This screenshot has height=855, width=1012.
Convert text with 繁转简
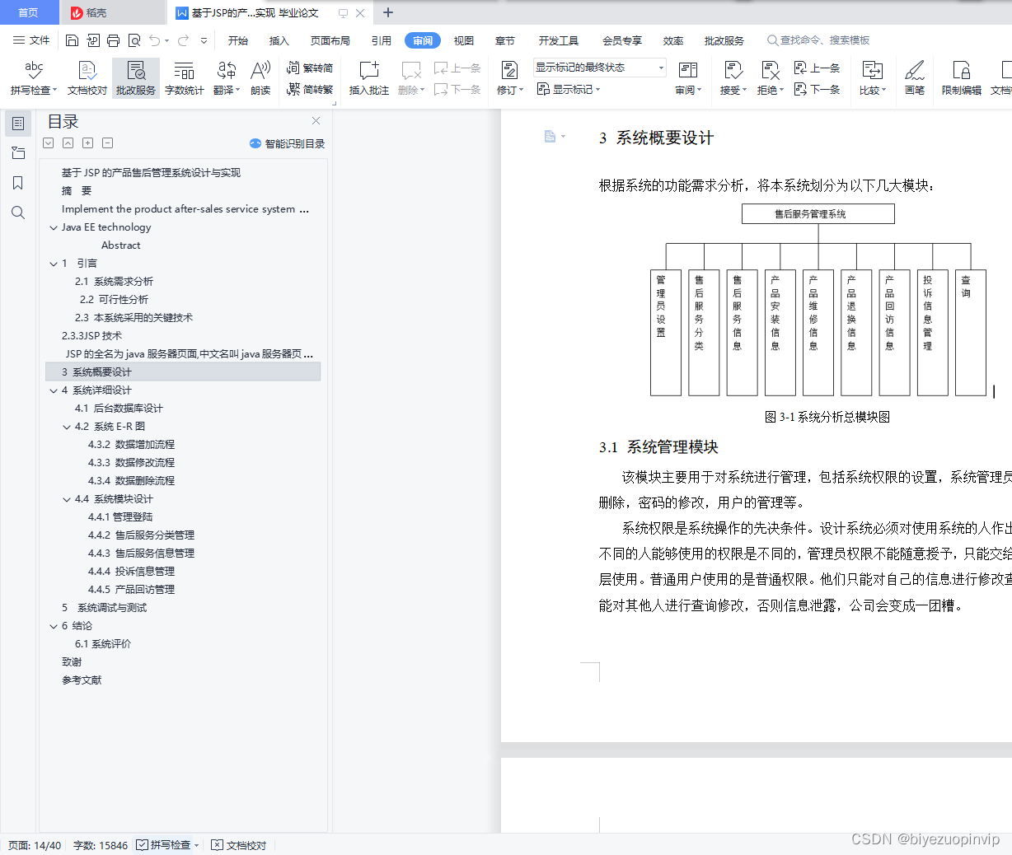pyautogui.click(x=310, y=68)
